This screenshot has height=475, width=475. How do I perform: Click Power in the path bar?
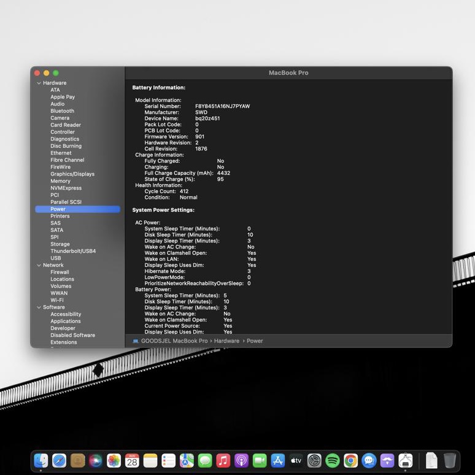tap(255, 341)
